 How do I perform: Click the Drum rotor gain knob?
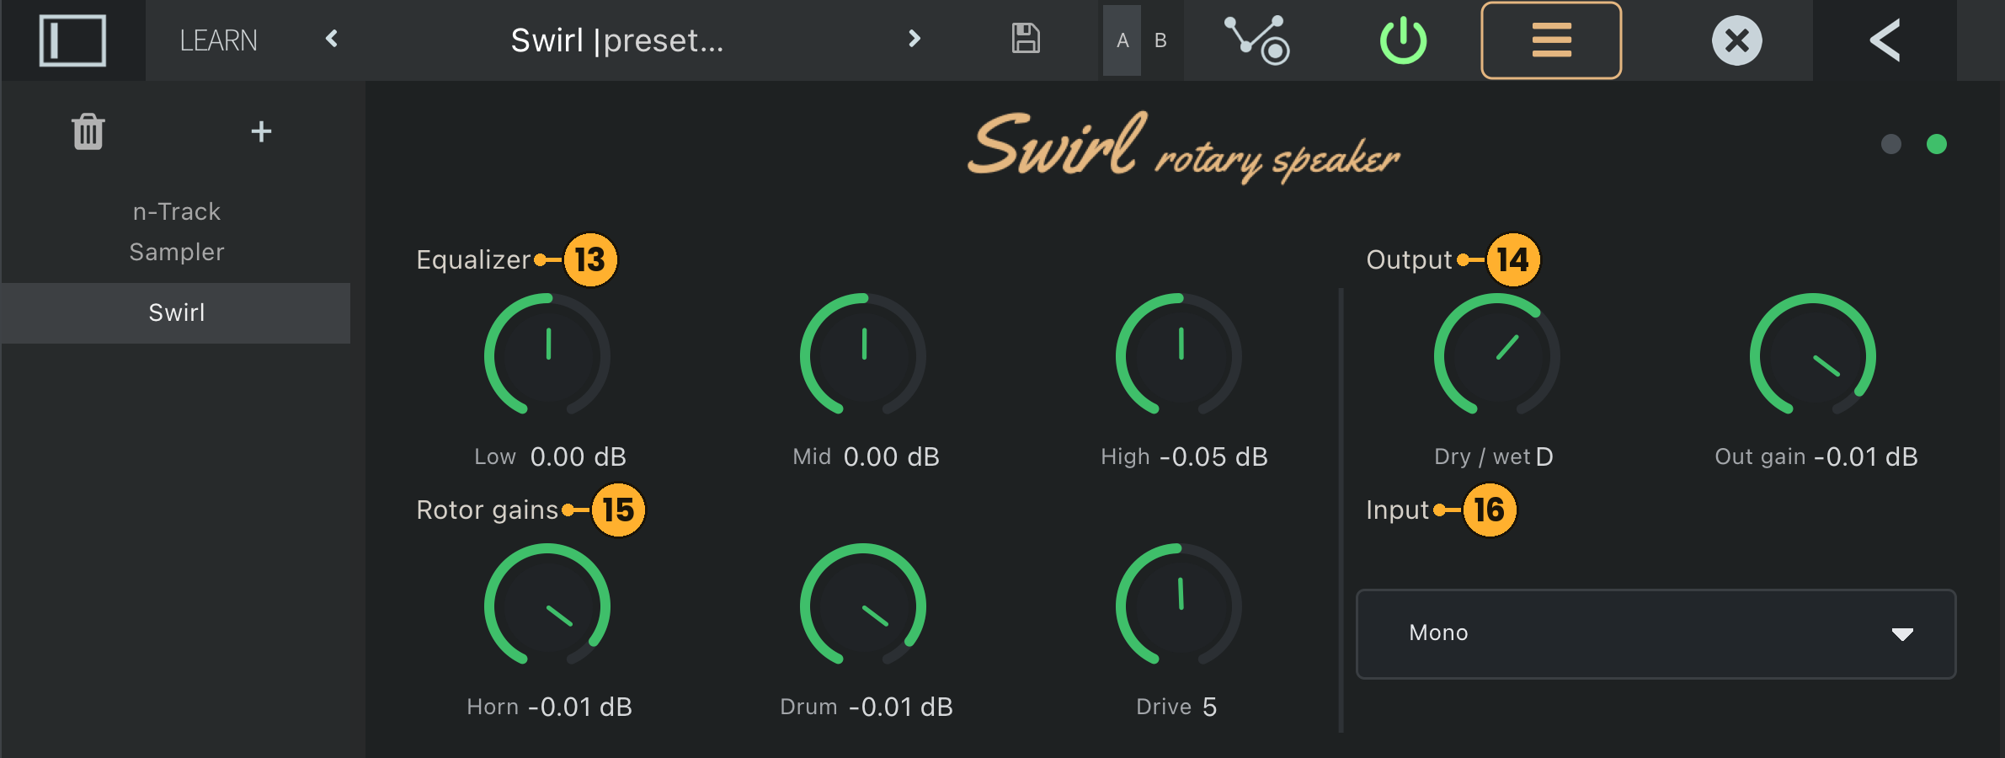[863, 606]
